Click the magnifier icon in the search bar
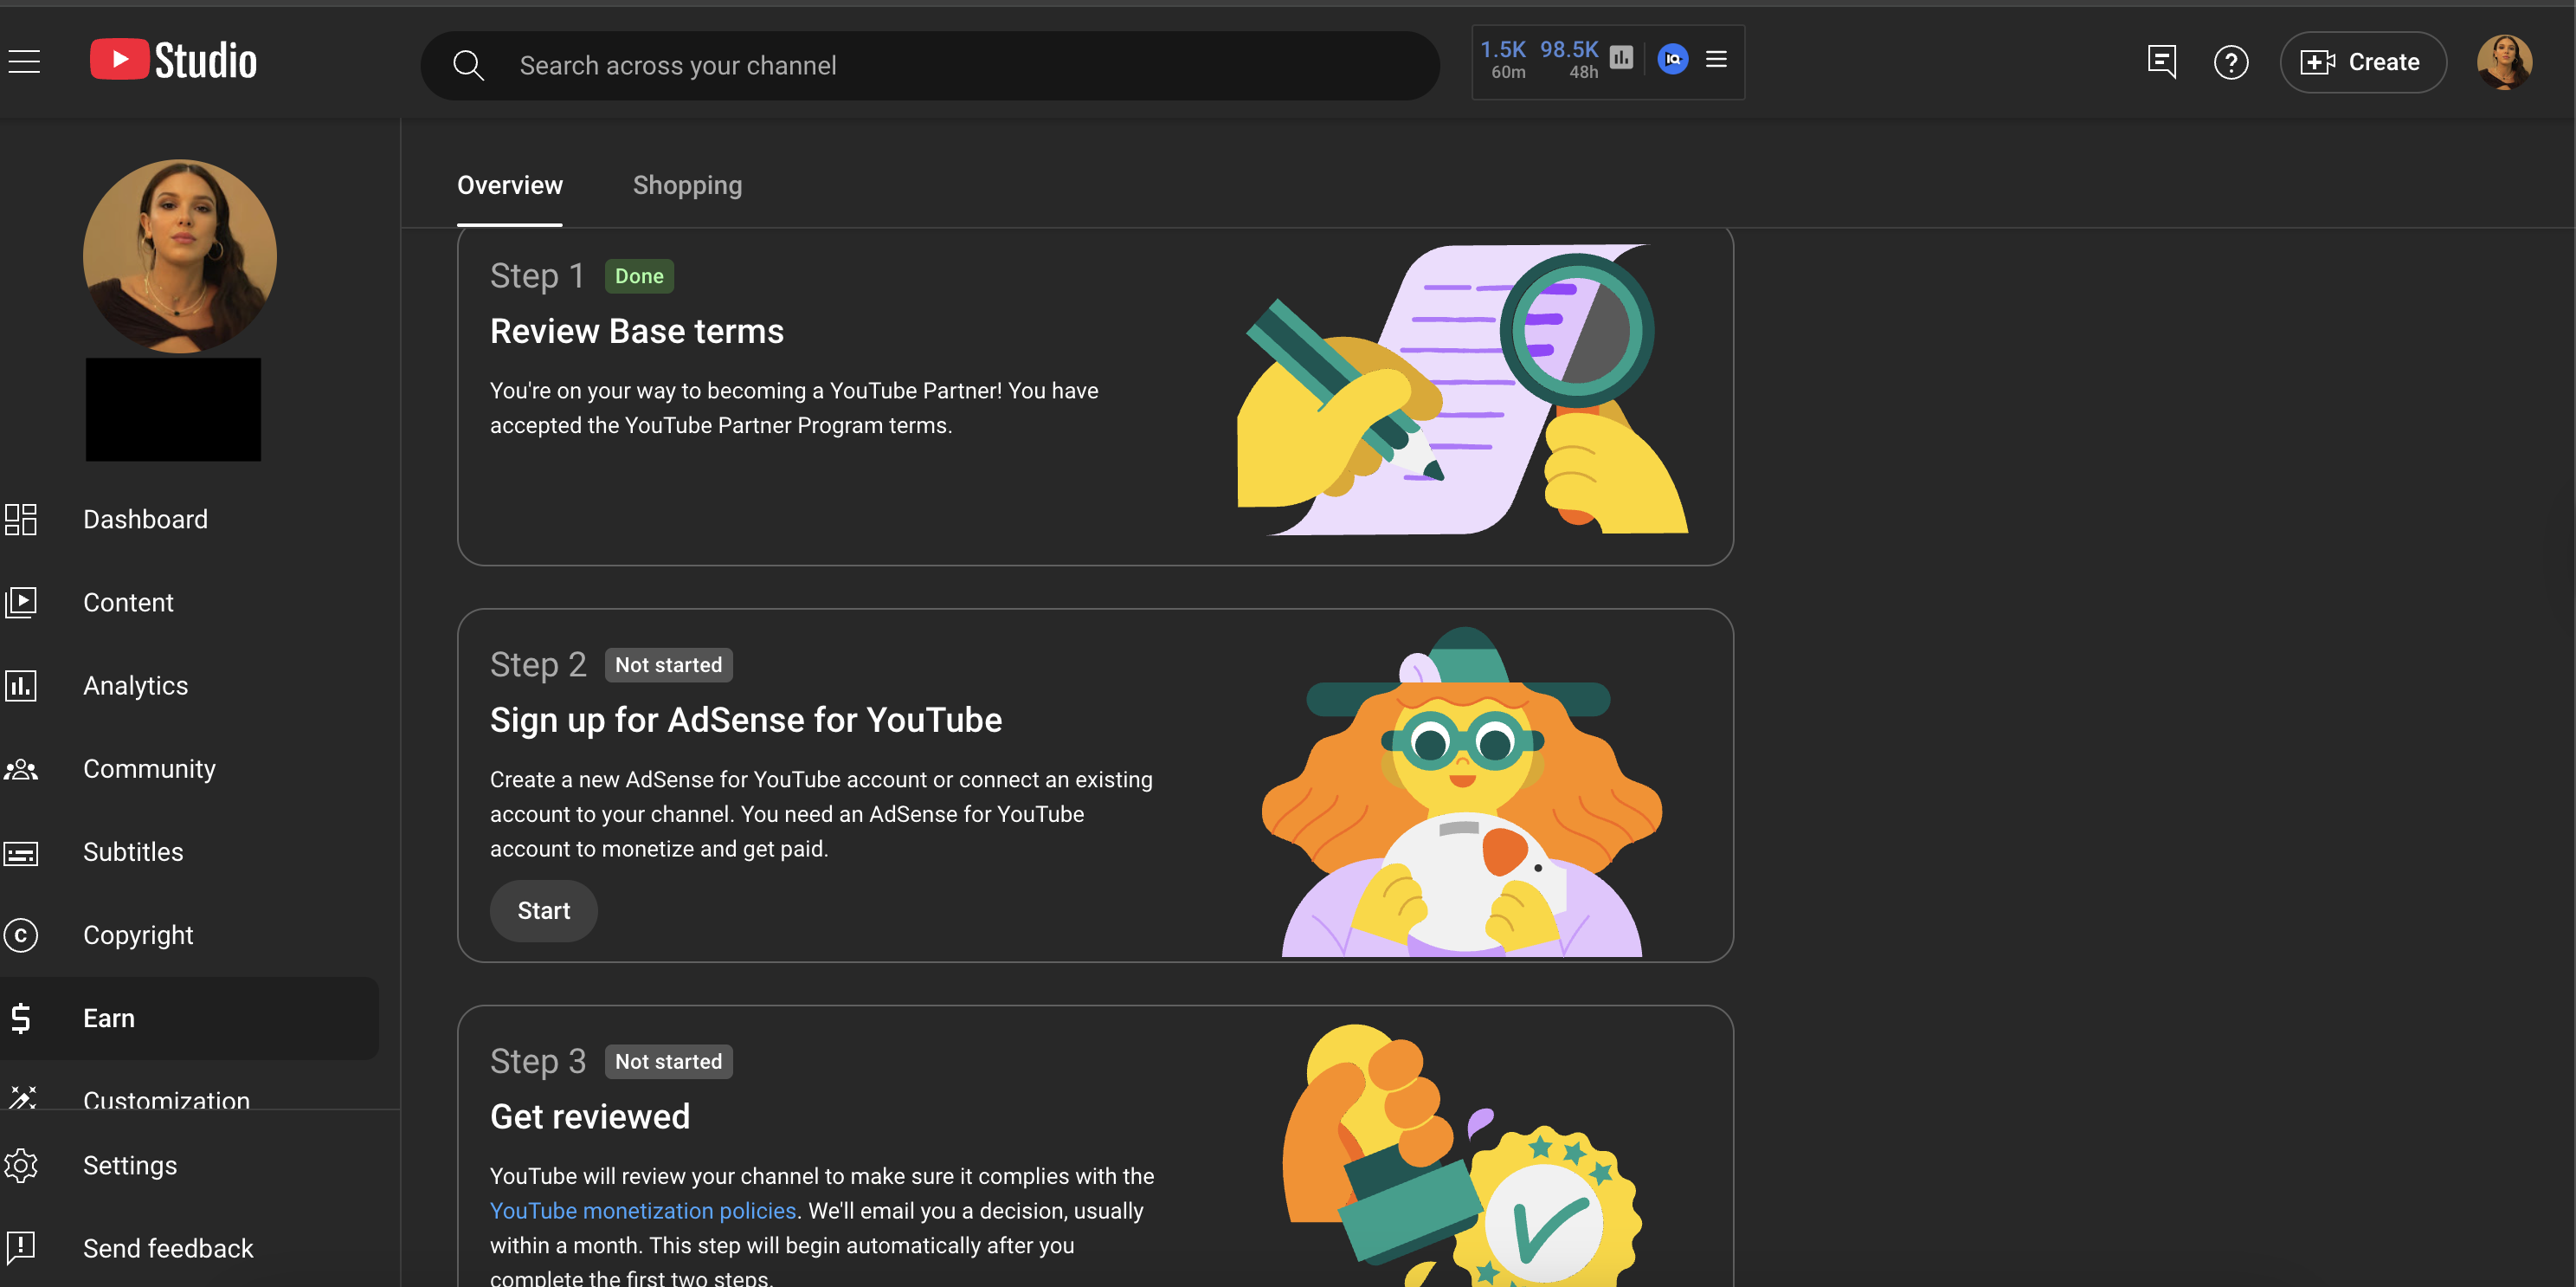Viewport: 2576px width, 1287px height. 468,66
